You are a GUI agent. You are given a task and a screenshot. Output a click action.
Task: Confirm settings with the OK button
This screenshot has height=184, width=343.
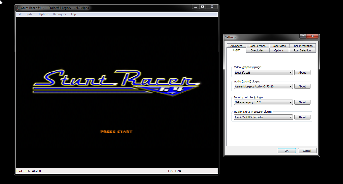coord(287,151)
